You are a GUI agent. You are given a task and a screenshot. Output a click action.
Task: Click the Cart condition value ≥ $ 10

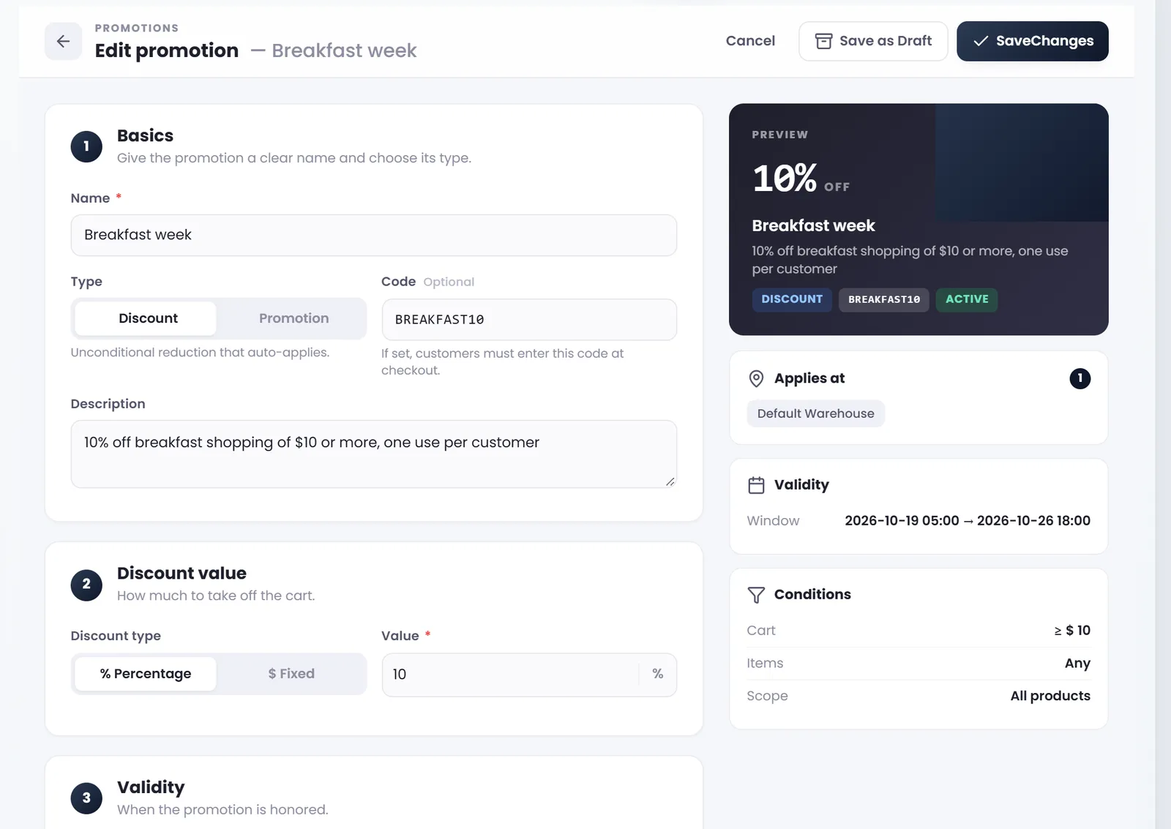click(x=1072, y=631)
